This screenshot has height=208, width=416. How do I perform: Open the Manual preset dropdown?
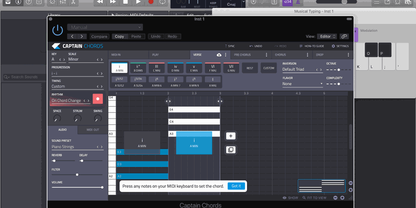pos(105,27)
